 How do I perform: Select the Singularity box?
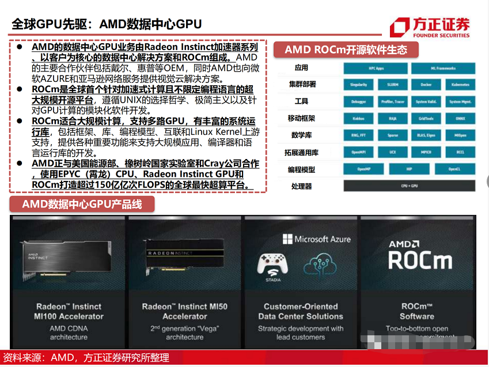[x=358, y=85]
